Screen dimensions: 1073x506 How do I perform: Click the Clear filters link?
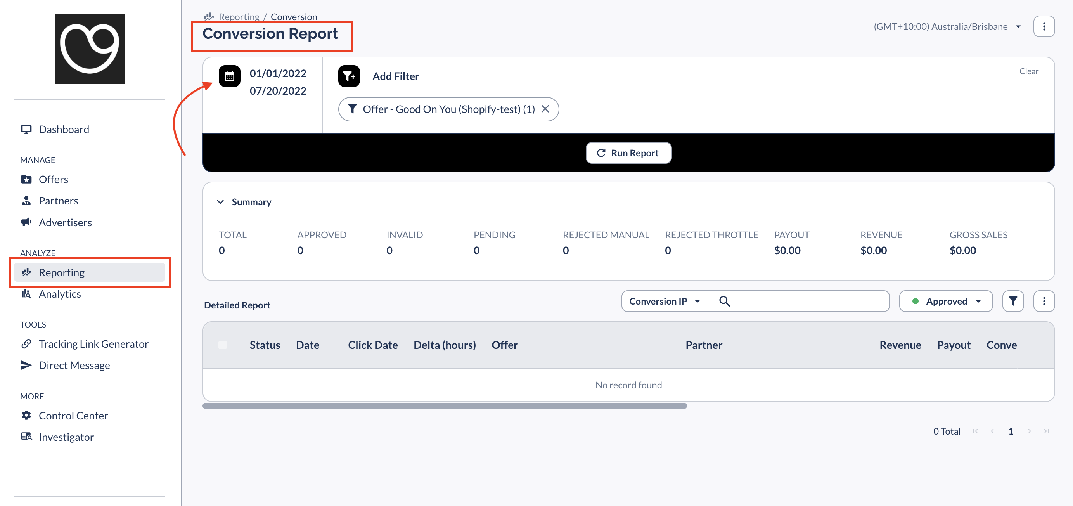[x=1028, y=71]
